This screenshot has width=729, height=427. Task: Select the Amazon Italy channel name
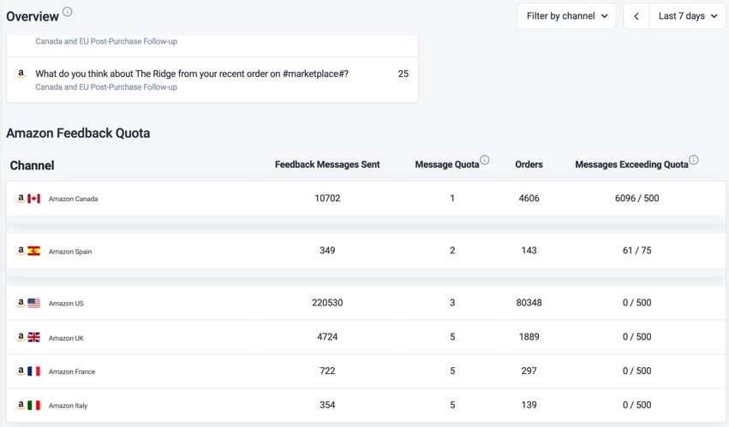pyautogui.click(x=68, y=406)
